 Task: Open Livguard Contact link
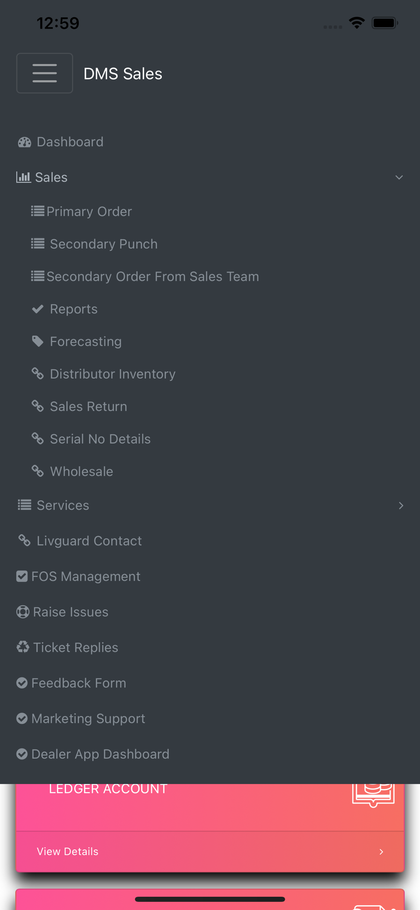click(89, 541)
